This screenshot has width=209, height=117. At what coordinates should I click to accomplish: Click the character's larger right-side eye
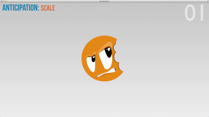click(x=105, y=58)
